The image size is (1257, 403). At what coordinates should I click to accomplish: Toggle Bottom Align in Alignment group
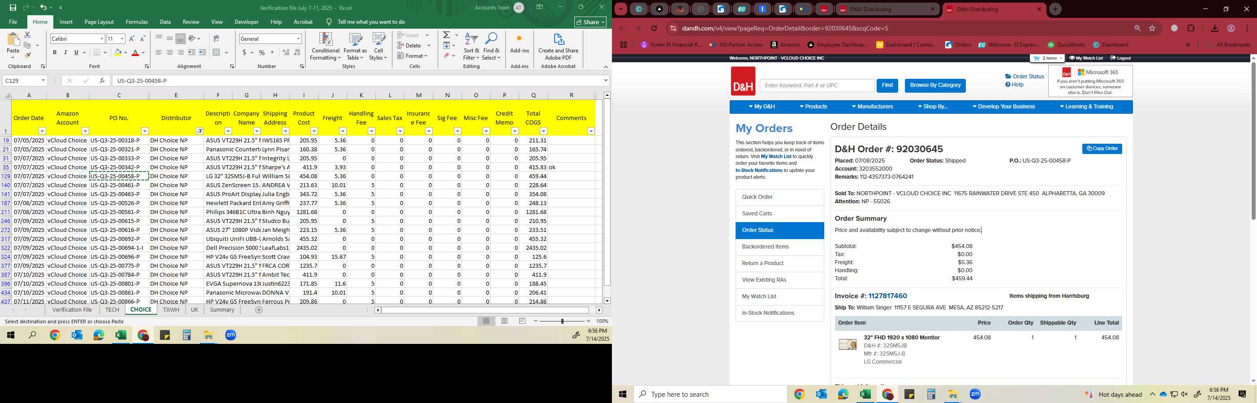181,39
